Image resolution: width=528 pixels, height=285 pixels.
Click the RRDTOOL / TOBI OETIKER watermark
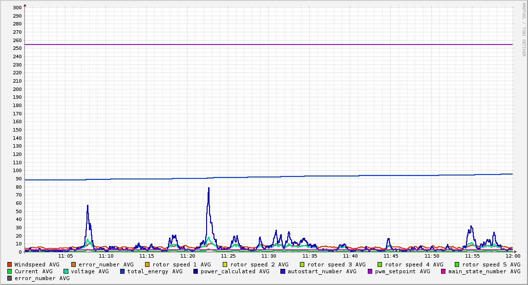(523, 28)
